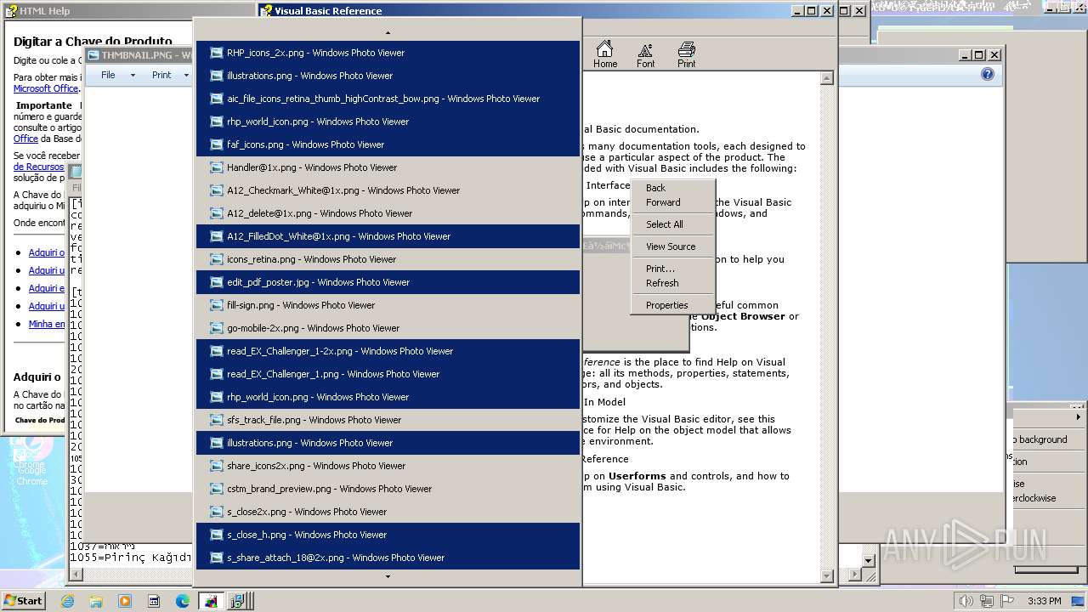Click the HTML Help window title bar
Image resolution: width=1088 pixels, height=612 pixels.
[127, 11]
